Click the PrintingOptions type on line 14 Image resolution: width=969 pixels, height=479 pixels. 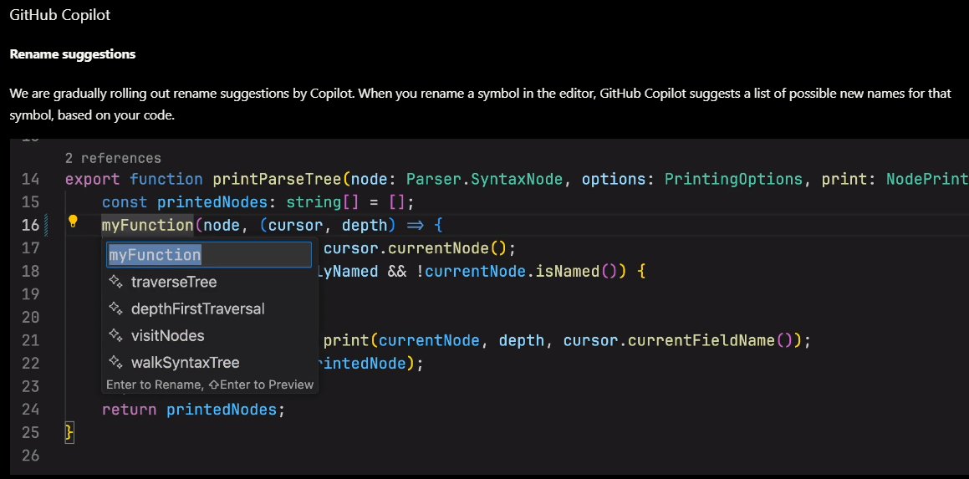coord(733,179)
